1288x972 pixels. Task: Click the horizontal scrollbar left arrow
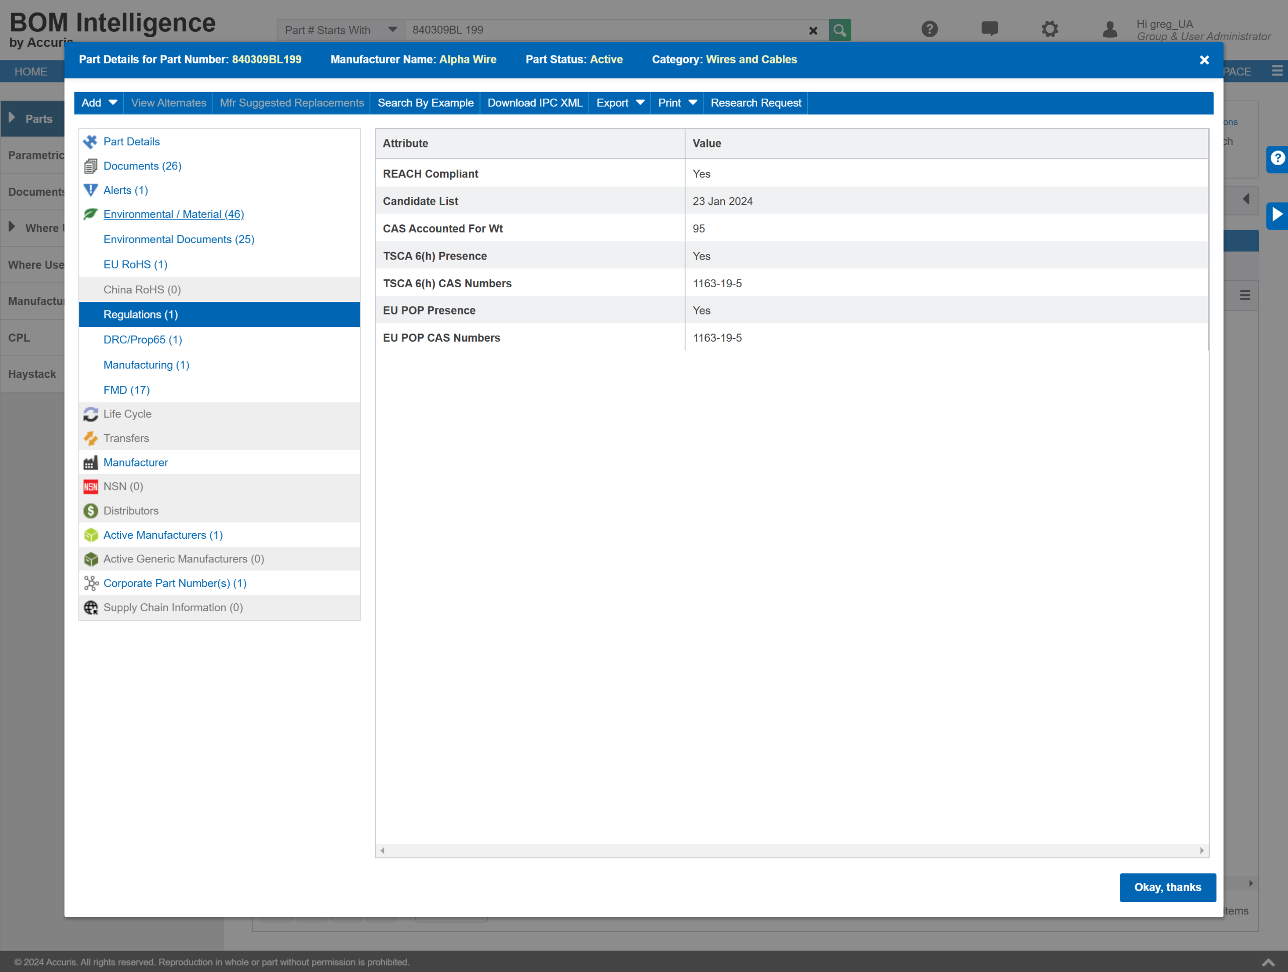382,850
